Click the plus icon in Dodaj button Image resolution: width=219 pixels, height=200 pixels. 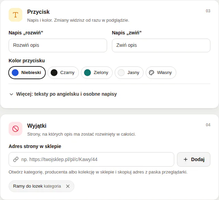(186, 159)
